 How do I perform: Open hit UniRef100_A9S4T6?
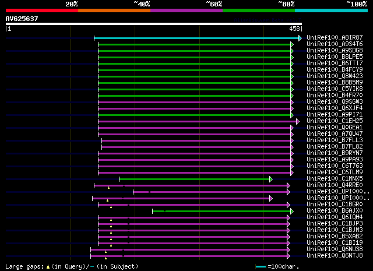pyautogui.click(x=335, y=44)
